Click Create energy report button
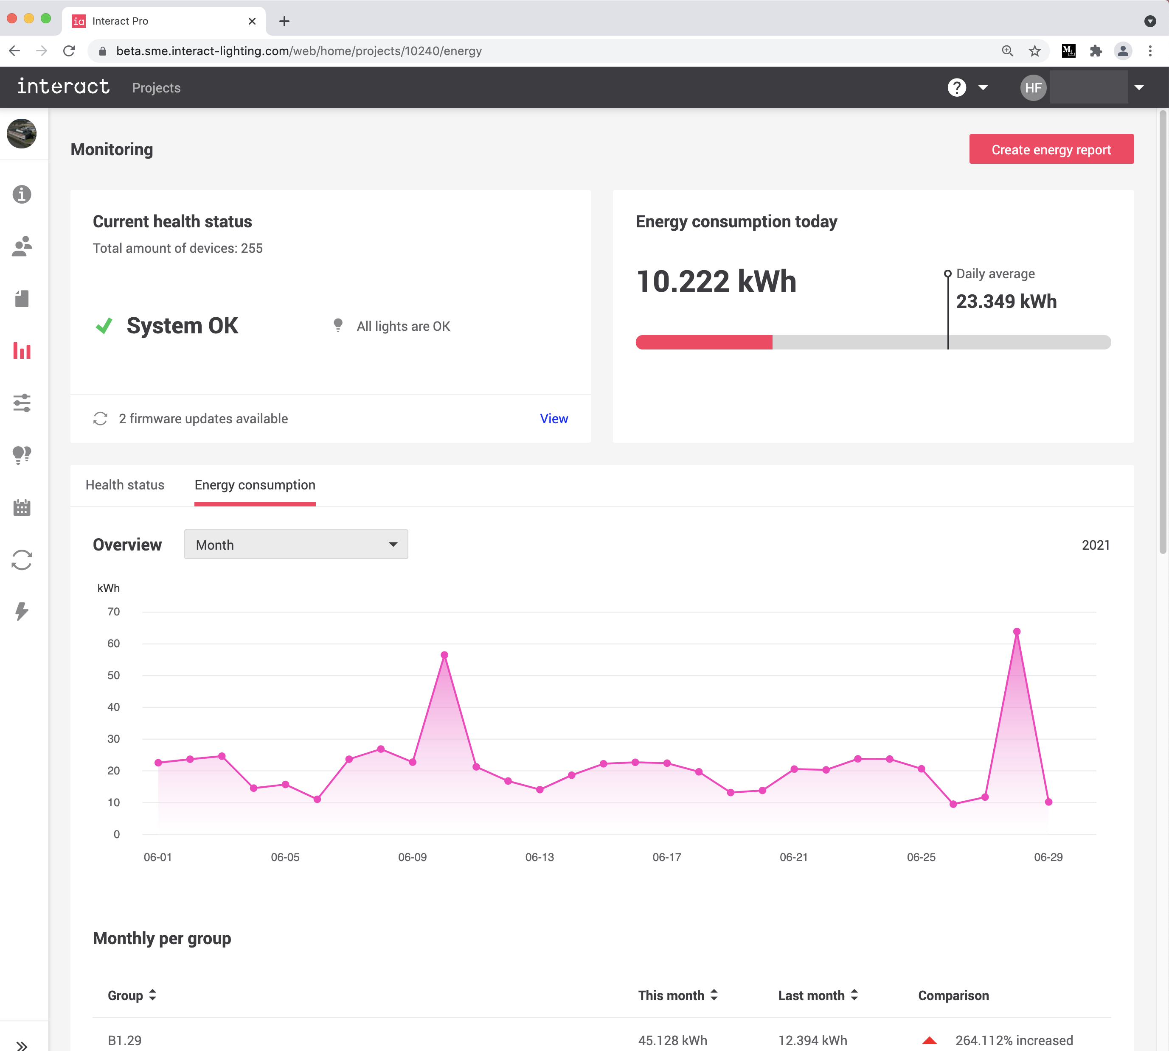Viewport: 1169px width, 1051px height. pos(1051,150)
